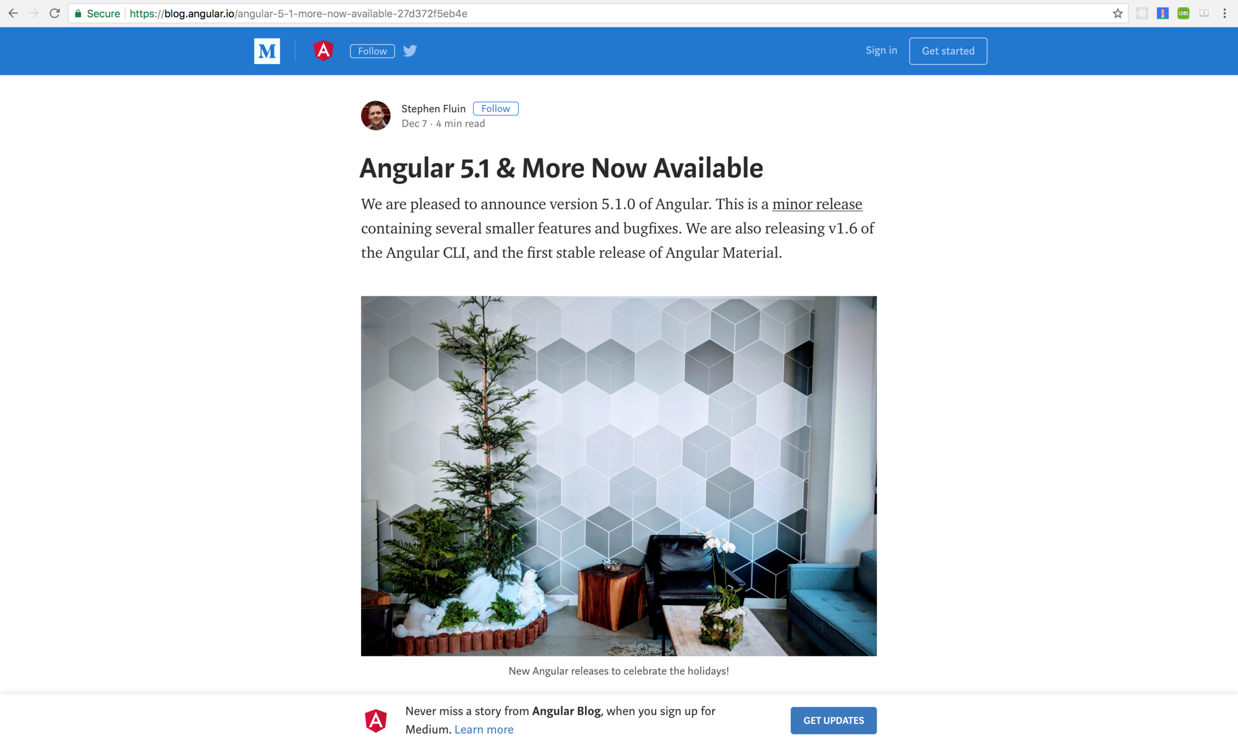Screen dimensions: 1238x746
Task: Go back using the browser back arrow
Action: pos(13,13)
